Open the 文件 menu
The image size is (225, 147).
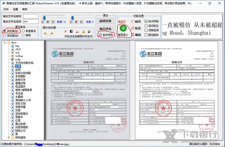tap(6, 9)
